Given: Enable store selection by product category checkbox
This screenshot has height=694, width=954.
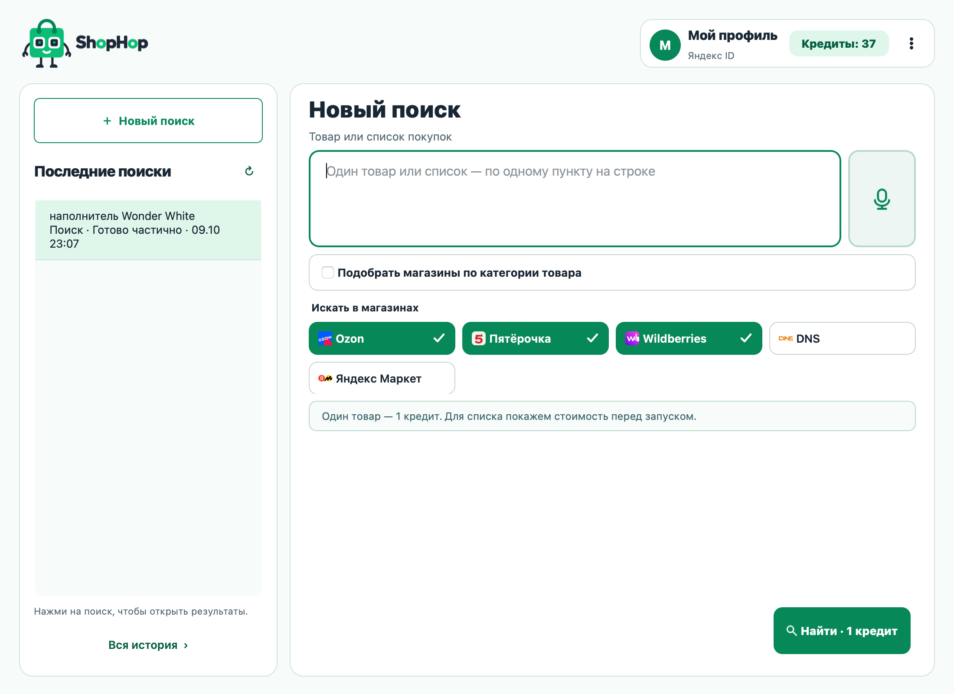Looking at the screenshot, I should coord(328,272).
